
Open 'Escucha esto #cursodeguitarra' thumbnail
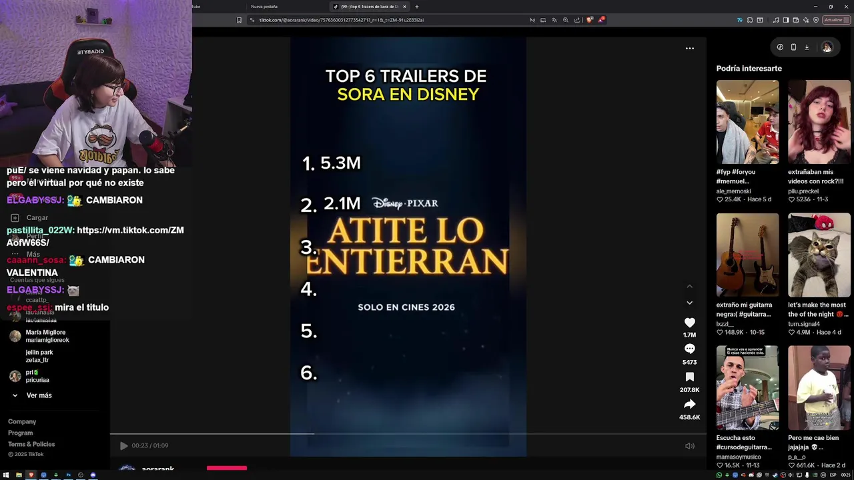point(747,387)
